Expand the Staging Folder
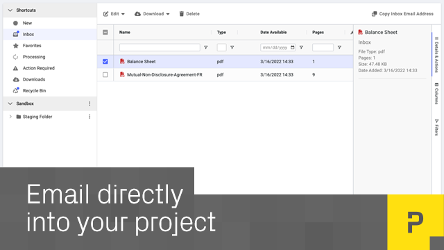Screen dimensions: 444x250 [x=10, y=117]
